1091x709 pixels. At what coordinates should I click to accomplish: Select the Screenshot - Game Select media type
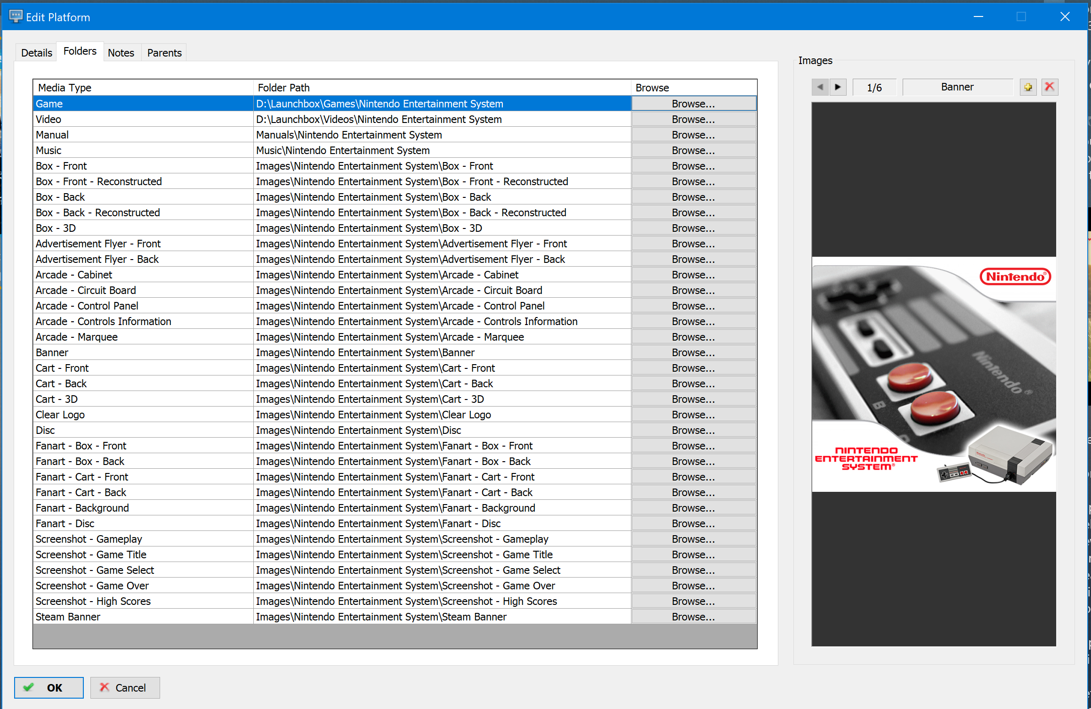143,570
